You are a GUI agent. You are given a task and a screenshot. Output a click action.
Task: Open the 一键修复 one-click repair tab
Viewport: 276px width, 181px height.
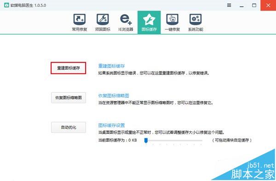pyautogui.click(x=172, y=22)
